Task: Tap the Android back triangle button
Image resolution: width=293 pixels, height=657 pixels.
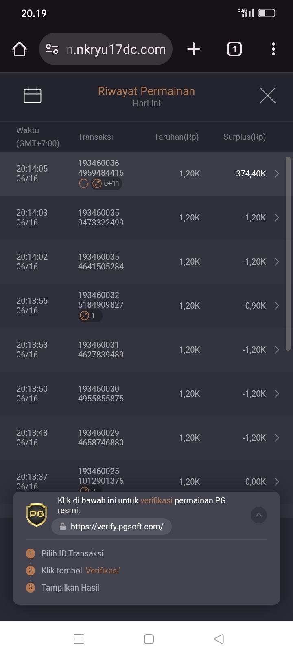Action: pos(219,639)
